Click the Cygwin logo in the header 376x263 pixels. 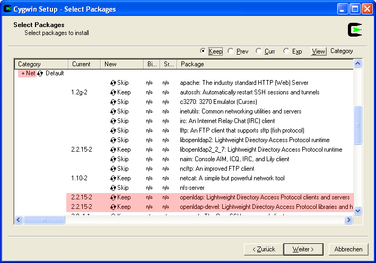click(355, 30)
